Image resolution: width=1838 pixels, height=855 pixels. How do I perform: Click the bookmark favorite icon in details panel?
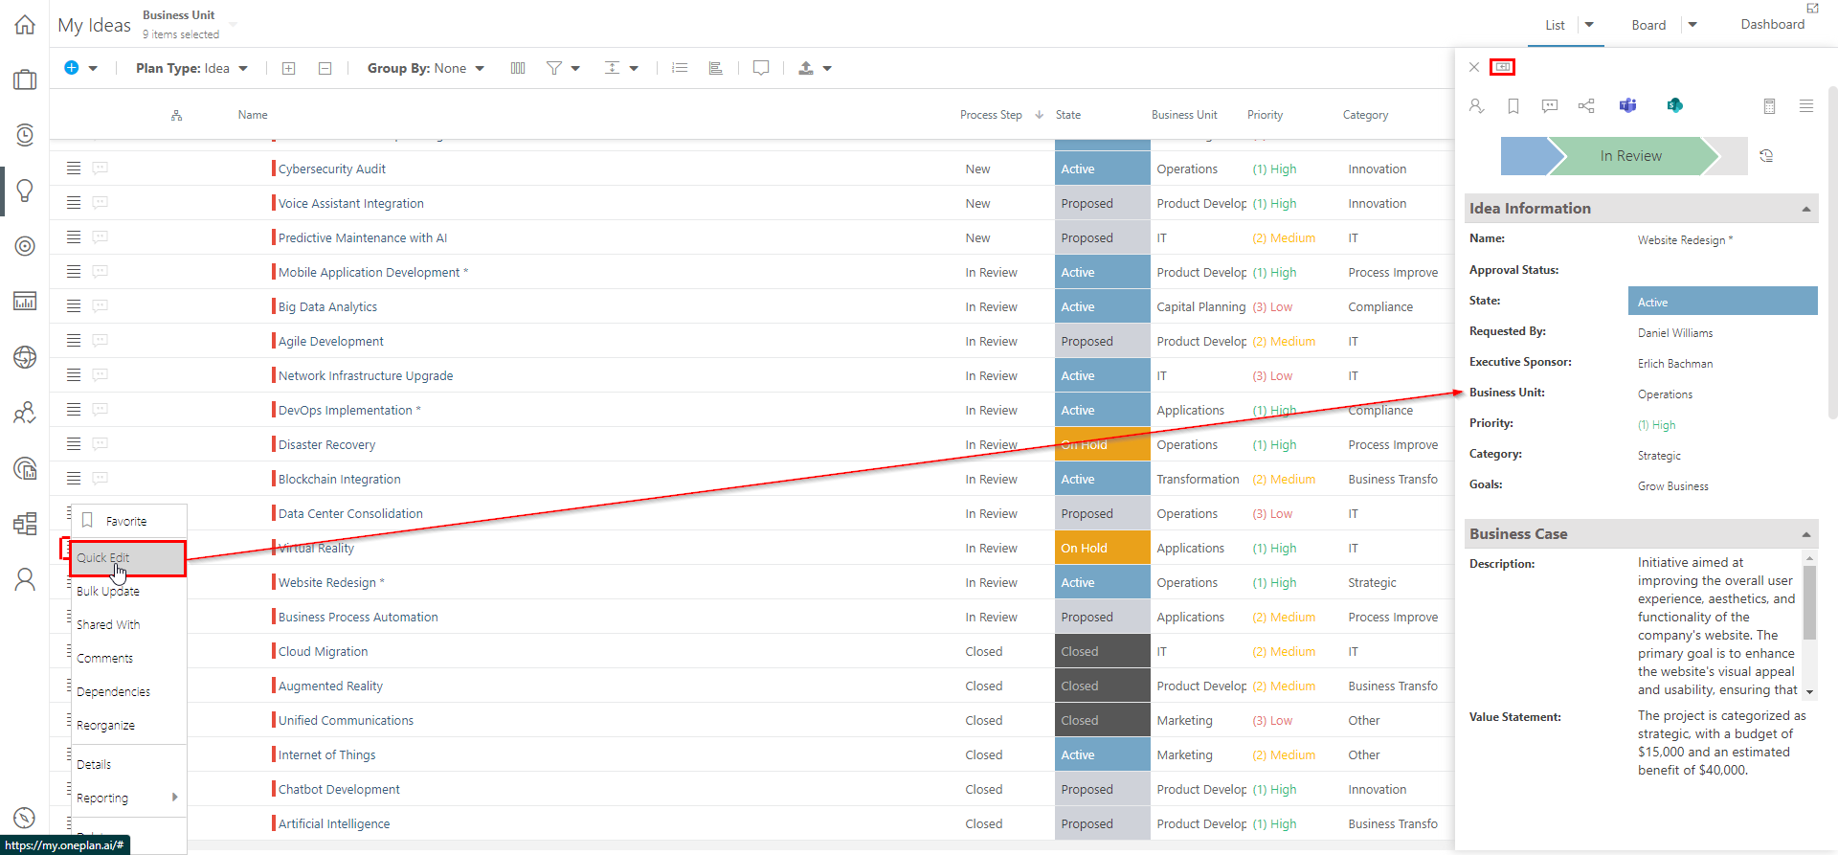1513,106
